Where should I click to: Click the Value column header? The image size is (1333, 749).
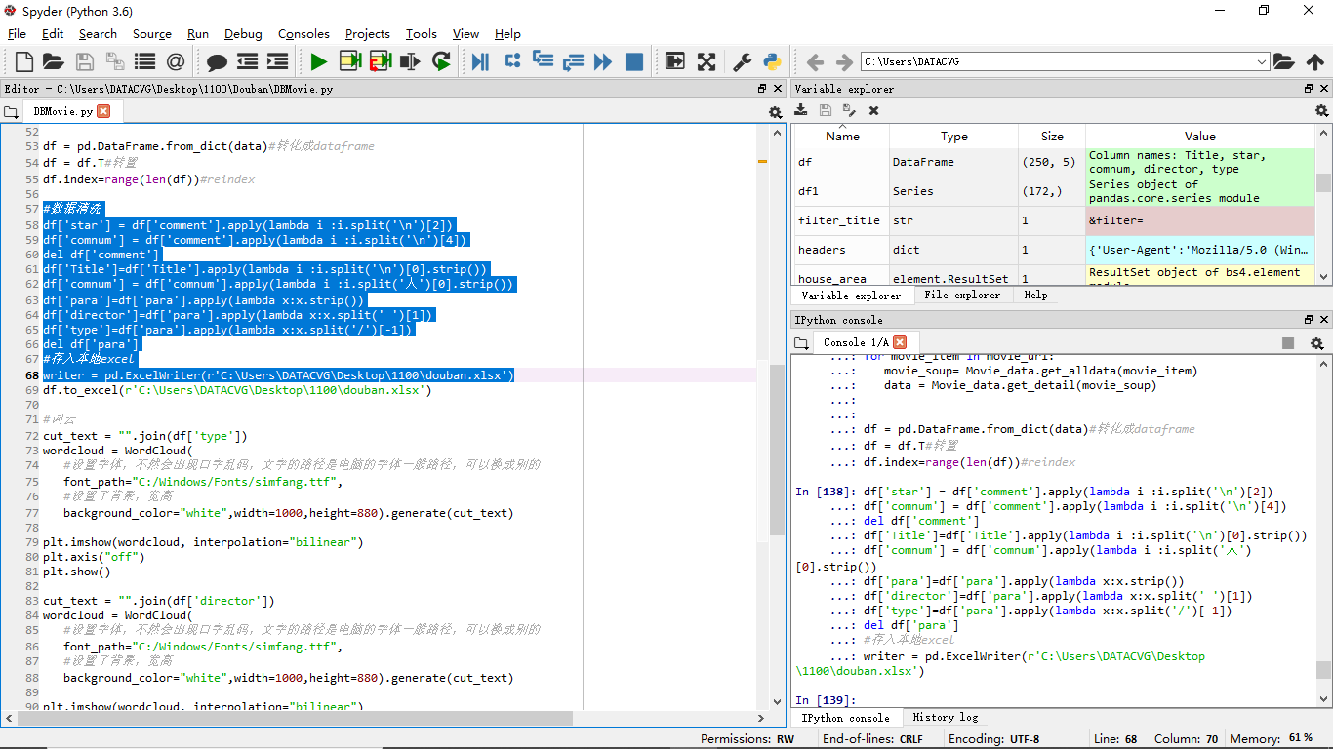click(1199, 137)
